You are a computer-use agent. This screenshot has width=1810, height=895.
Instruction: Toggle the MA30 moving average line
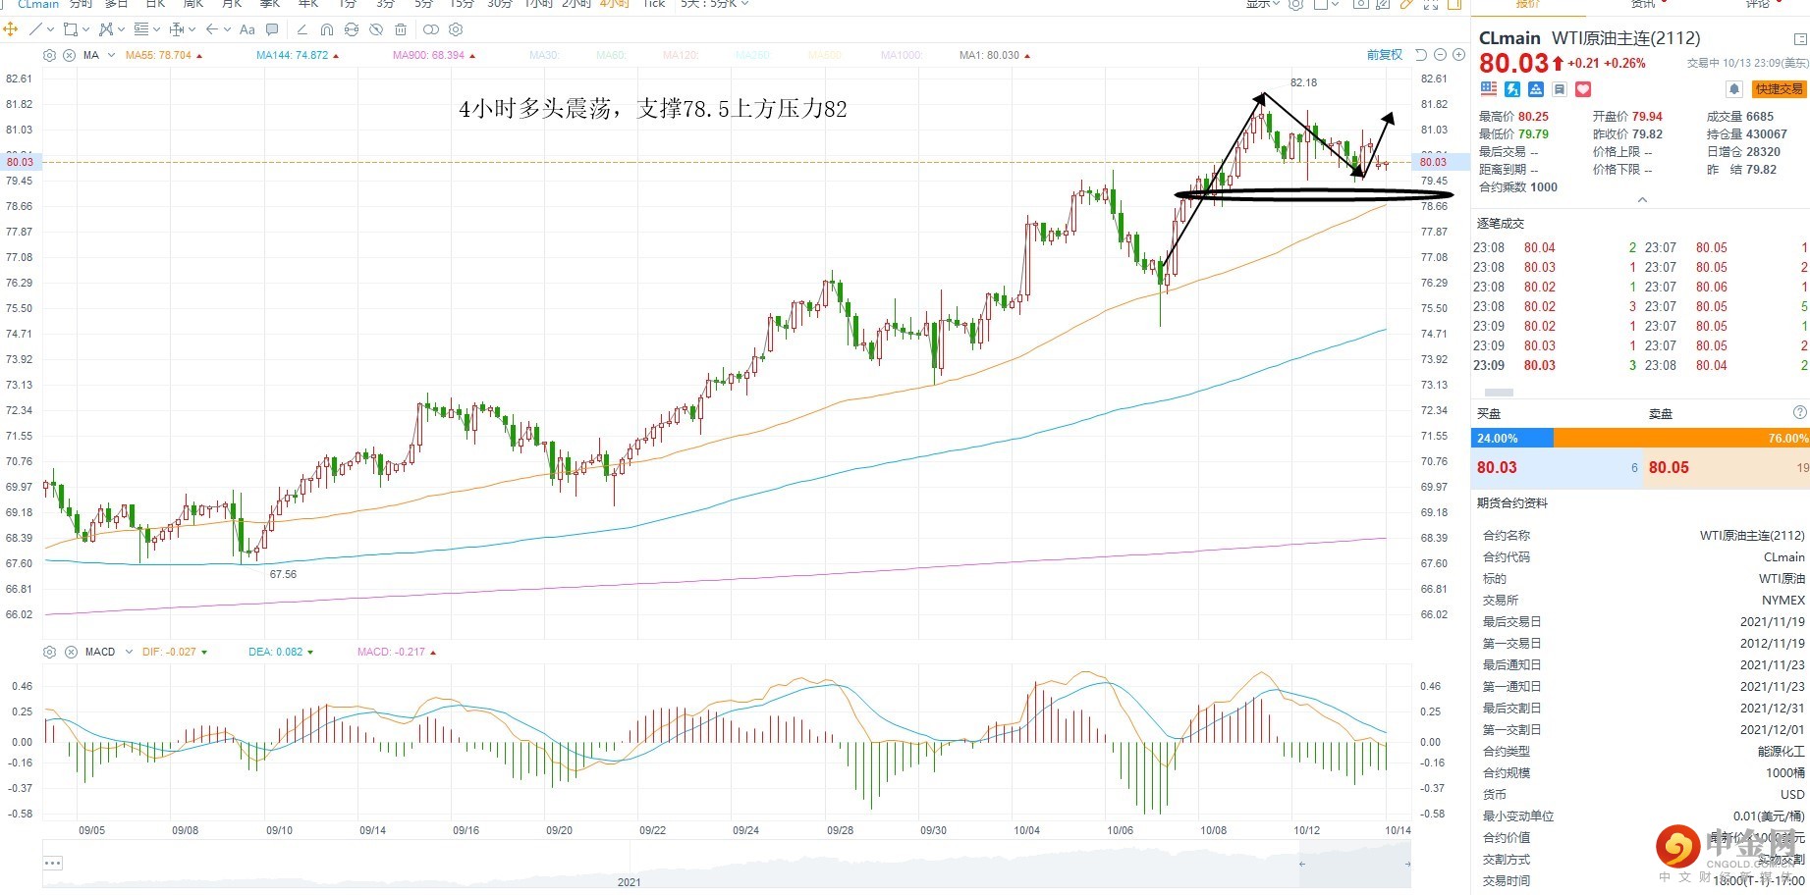tap(543, 56)
